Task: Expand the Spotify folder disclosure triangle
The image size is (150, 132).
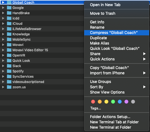Action: [x=3, y=71]
